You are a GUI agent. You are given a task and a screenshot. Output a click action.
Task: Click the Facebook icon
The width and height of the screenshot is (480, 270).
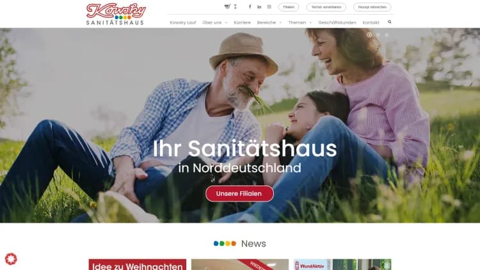[x=250, y=7]
